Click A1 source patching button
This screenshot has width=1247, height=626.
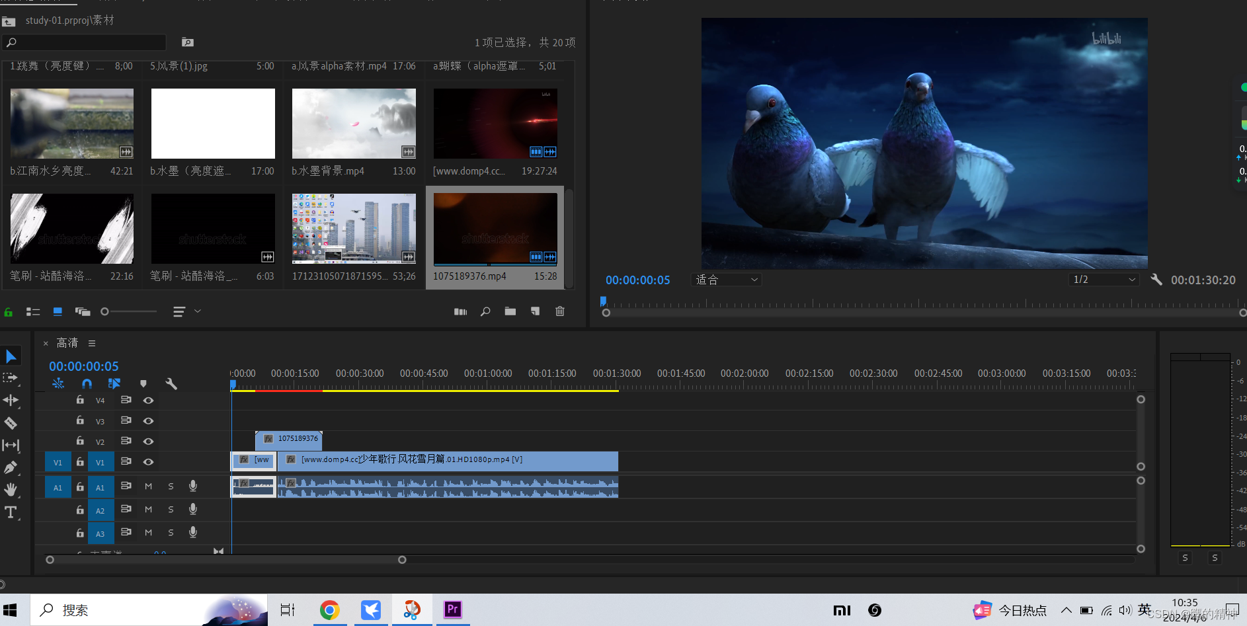coord(58,487)
